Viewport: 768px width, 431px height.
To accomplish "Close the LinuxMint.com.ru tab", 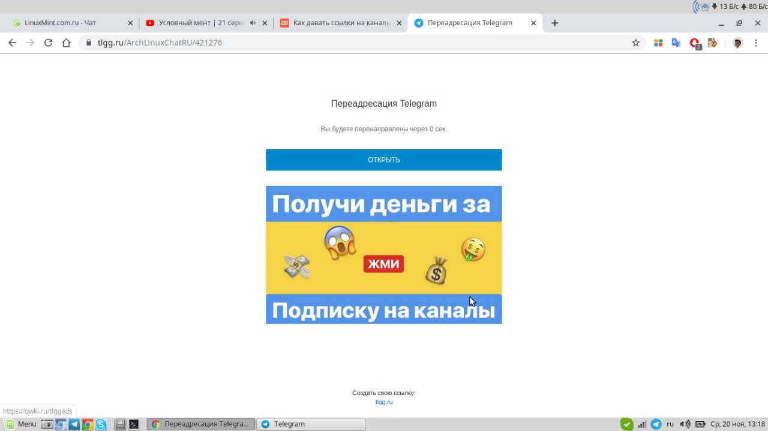I will (130, 23).
